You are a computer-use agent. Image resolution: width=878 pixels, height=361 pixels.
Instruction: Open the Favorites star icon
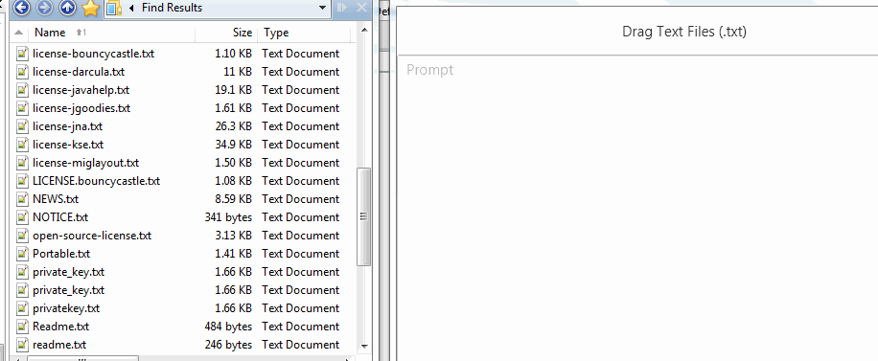pyautogui.click(x=90, y=8)
